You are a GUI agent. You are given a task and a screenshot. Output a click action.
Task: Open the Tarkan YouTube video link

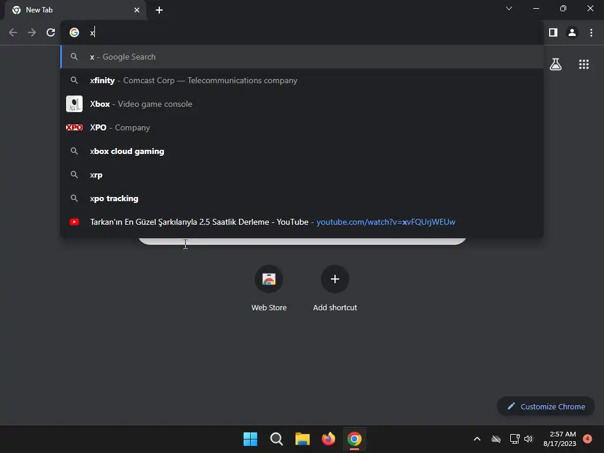coord(302,222)
